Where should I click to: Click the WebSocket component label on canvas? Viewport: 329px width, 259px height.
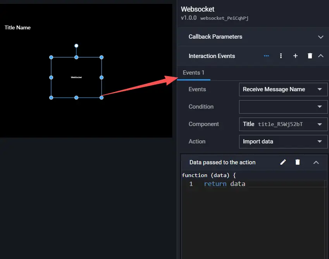coord(76,77)
